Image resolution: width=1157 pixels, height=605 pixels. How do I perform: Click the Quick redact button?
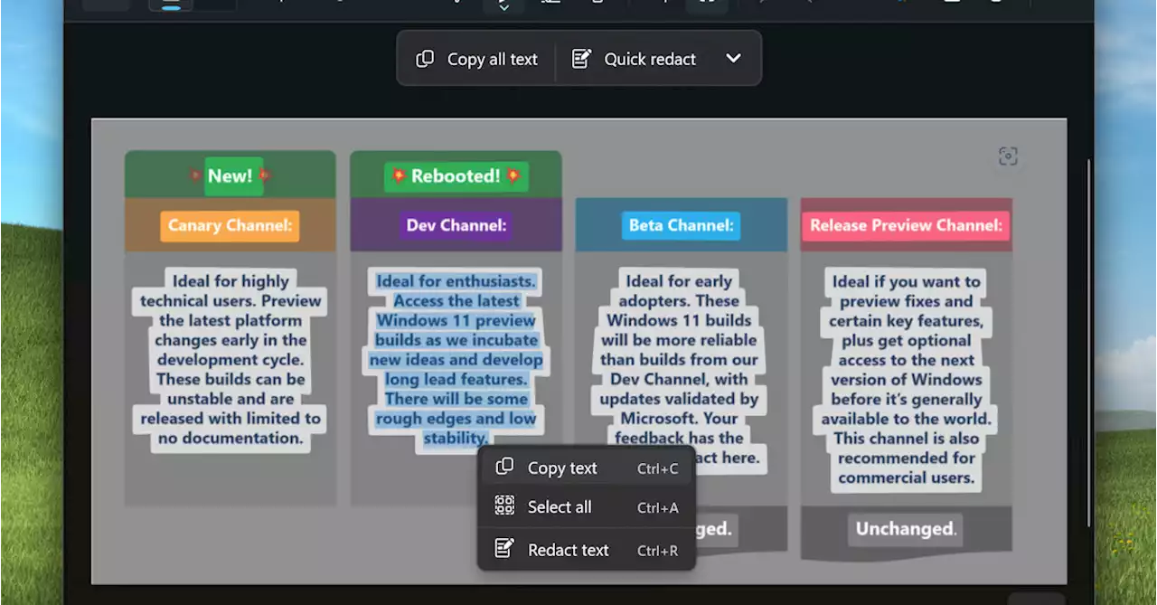[x=634, y=59]
